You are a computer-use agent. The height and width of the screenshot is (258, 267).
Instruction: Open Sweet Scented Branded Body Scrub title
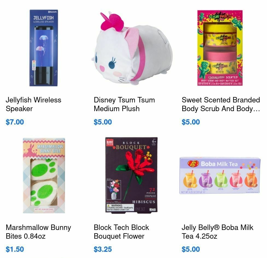[x=221, y=104]
